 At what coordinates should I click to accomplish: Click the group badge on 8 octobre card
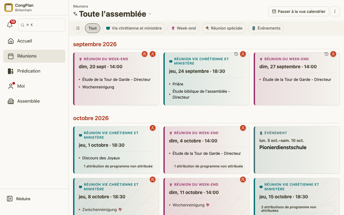(153, 180)
